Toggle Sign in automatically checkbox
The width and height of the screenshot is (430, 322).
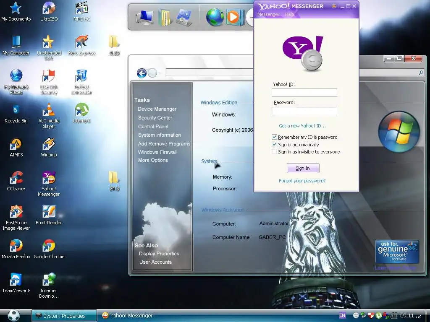[x=274, y=144]
